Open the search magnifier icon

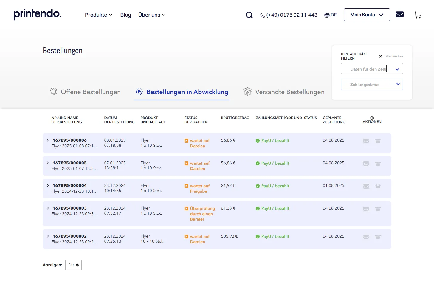(x=249, y=15)
